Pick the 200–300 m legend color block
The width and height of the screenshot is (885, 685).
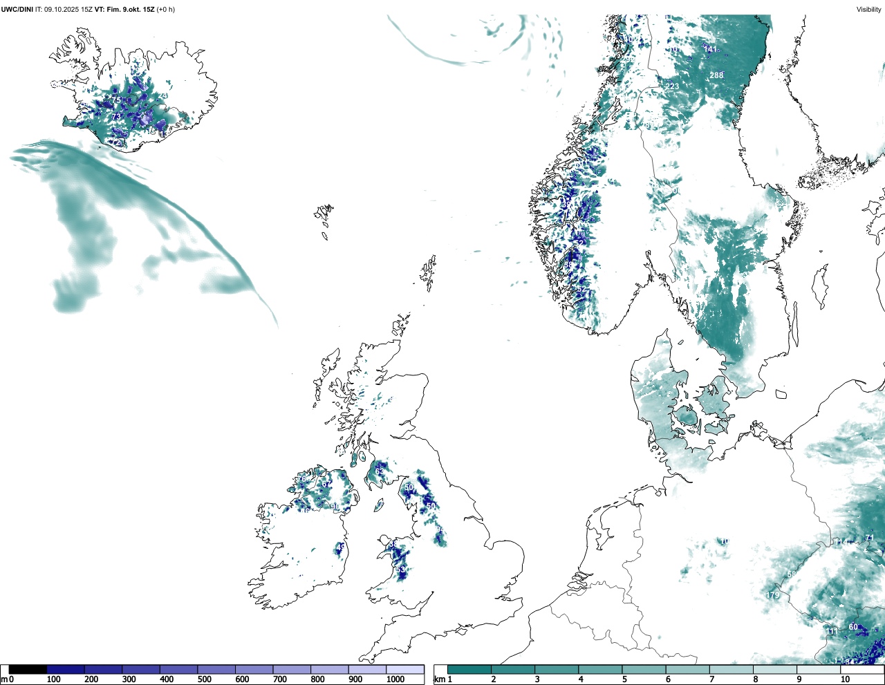[x=103, y=669]
